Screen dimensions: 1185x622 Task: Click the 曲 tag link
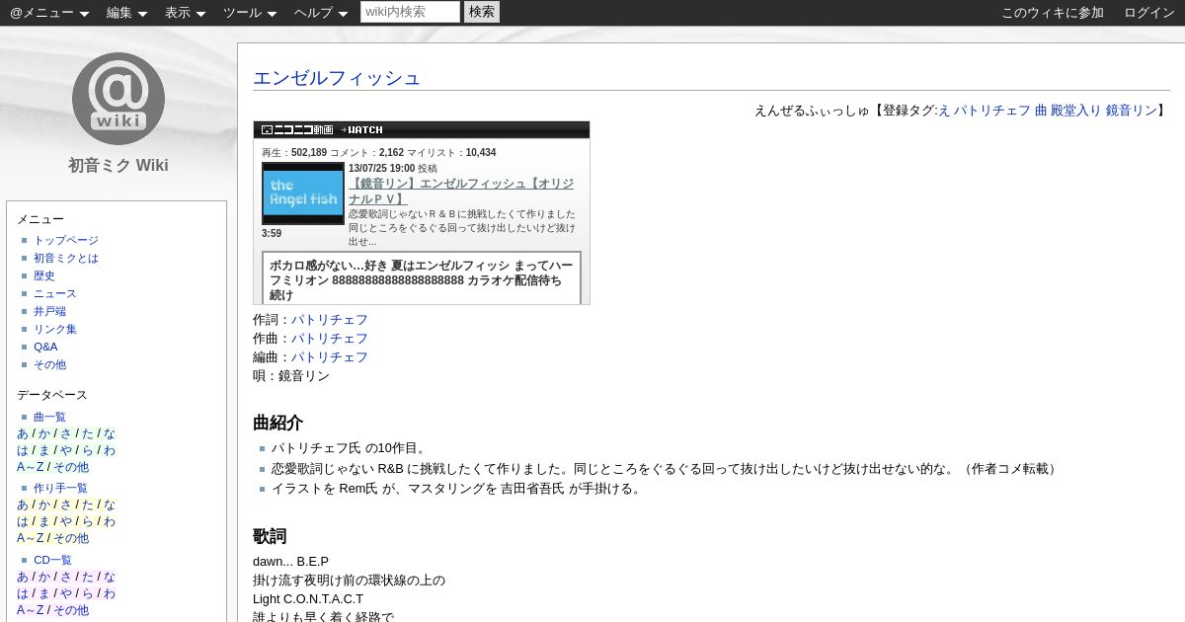click(1041, 111)
